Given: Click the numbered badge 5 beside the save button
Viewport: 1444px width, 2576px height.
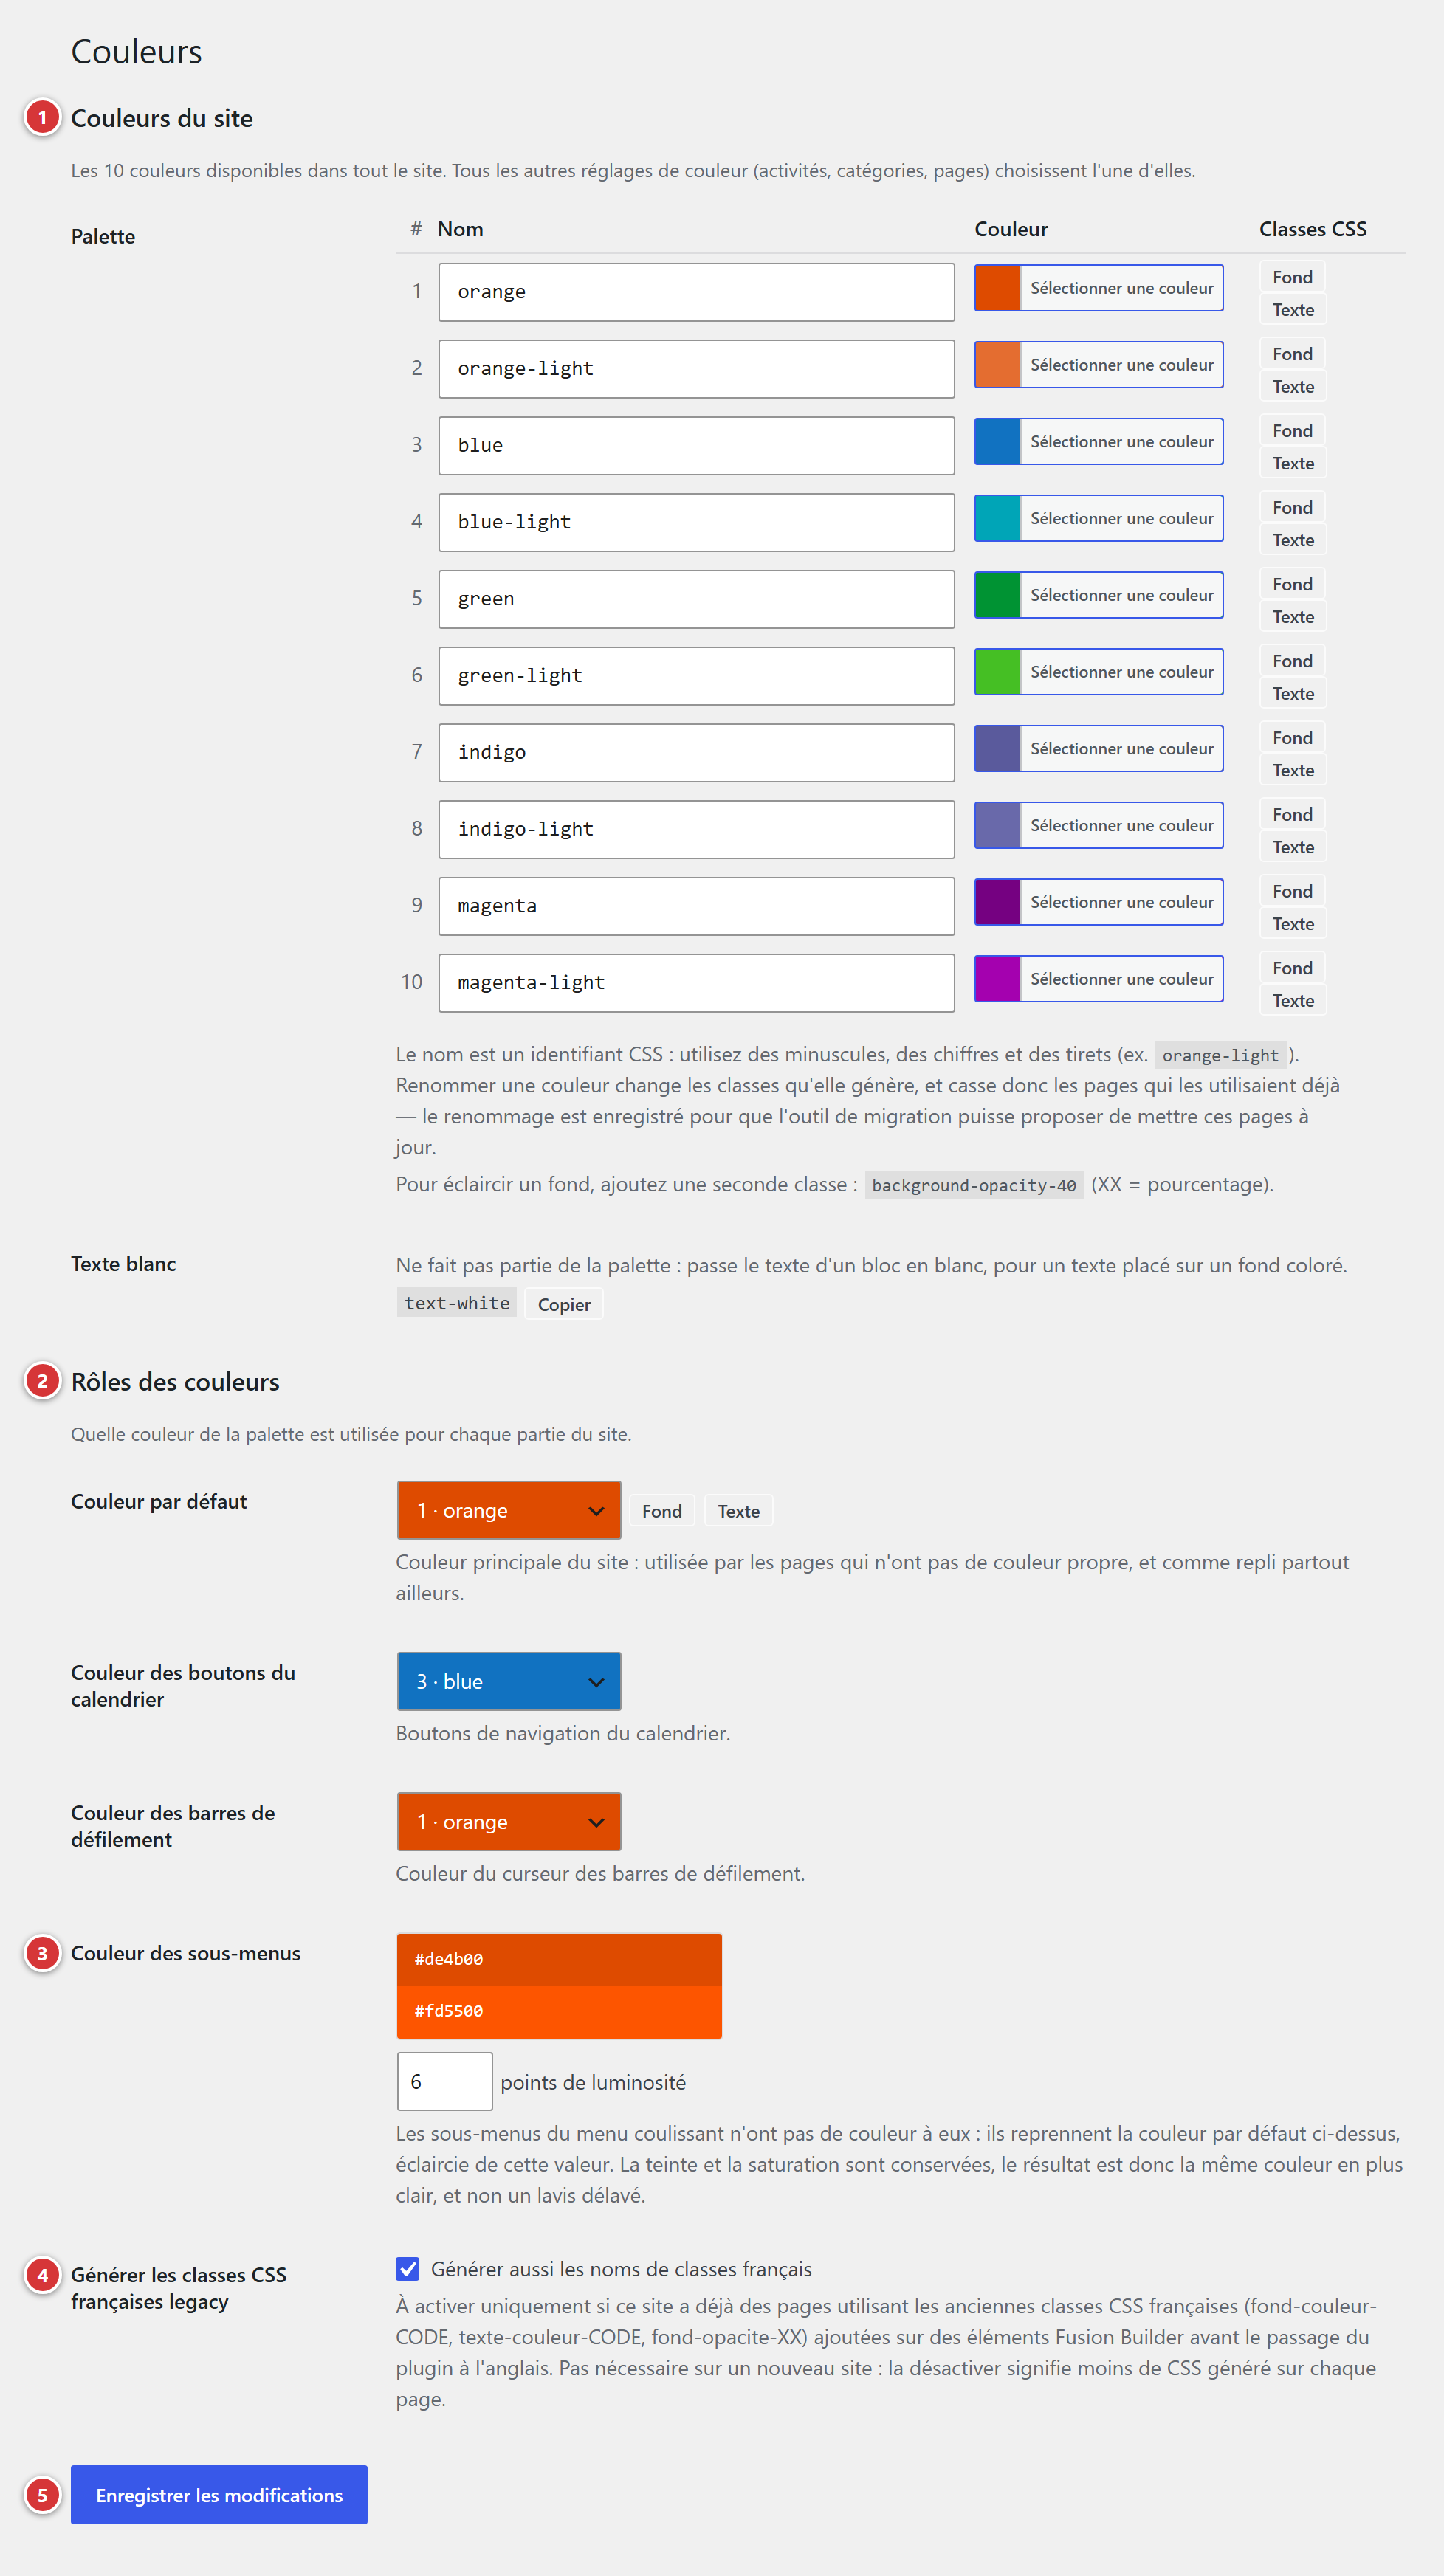Looking at the screenshot, I should [x=42, y=2495].
